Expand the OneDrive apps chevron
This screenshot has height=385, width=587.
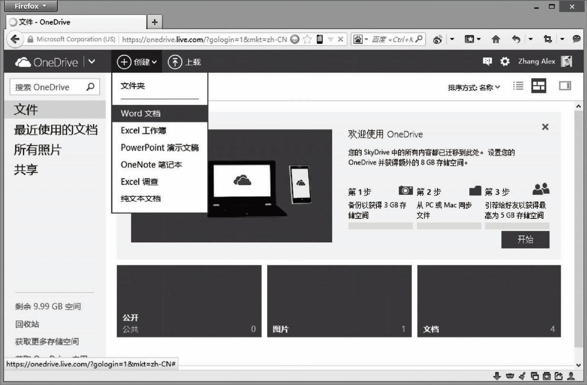(92, 62)
